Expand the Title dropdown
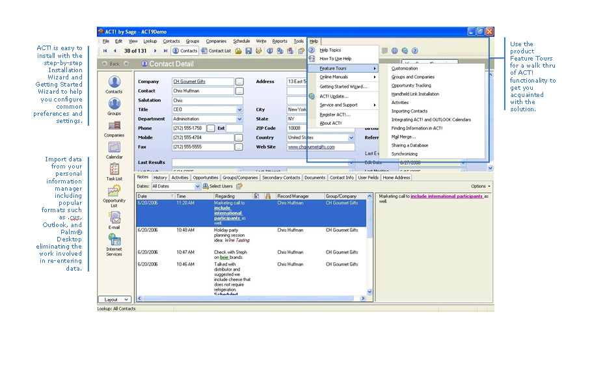The width and height of the screenshot is (592, 380). [x=239, y=109]
